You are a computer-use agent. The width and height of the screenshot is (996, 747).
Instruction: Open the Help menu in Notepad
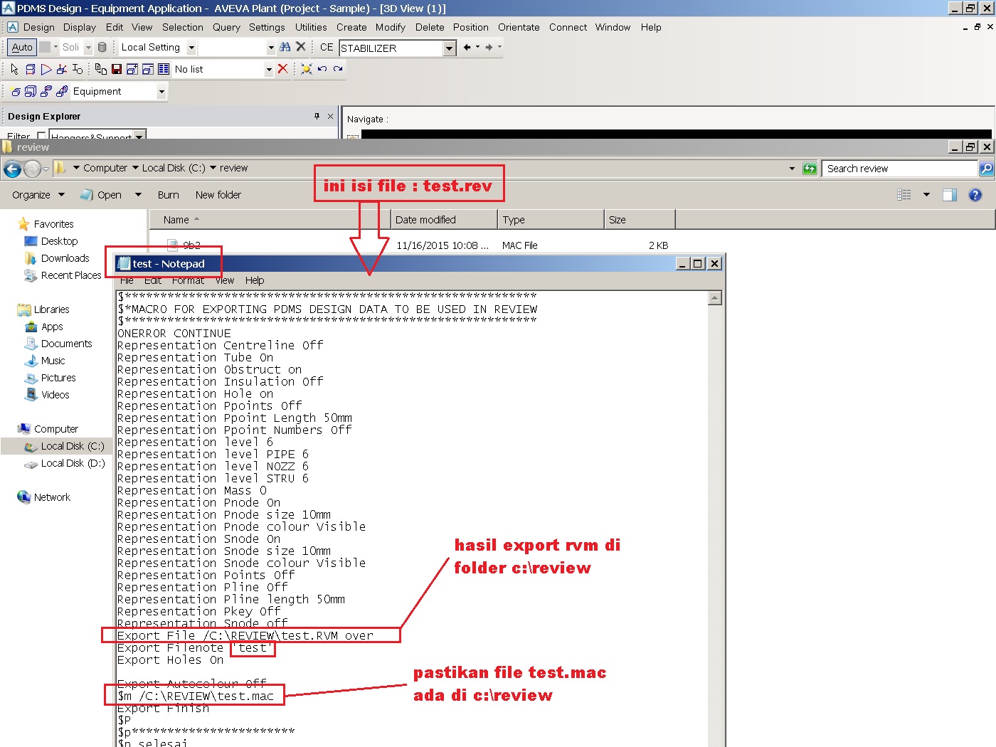(255, 280)
